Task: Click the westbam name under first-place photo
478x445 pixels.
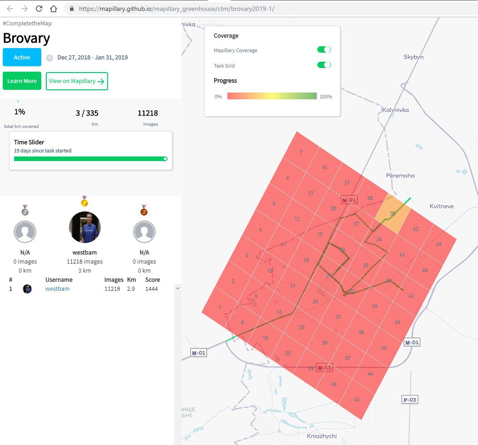Action: pyautogui.click(x=84, y=253)
